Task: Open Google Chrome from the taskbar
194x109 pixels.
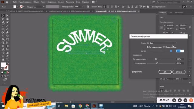Action: pyautogui.click(x=80, y=106)
